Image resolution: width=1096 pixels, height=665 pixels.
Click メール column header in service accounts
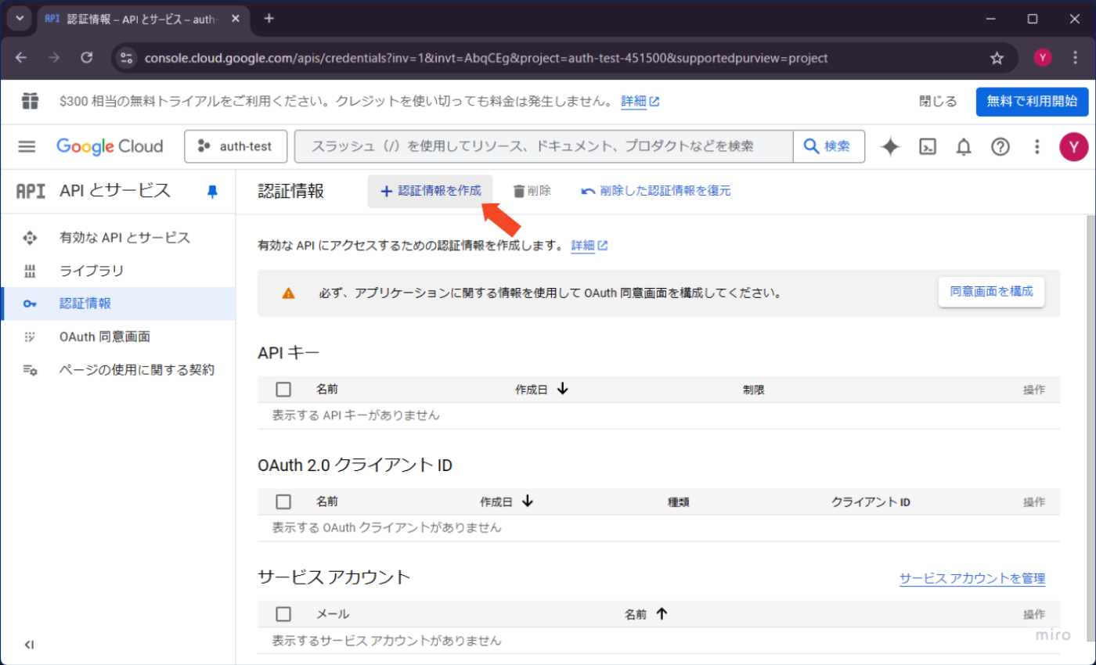coord(333,614)
